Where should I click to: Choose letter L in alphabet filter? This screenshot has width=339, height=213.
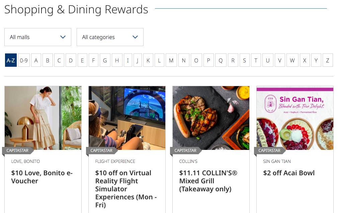[x=159, y=60]
